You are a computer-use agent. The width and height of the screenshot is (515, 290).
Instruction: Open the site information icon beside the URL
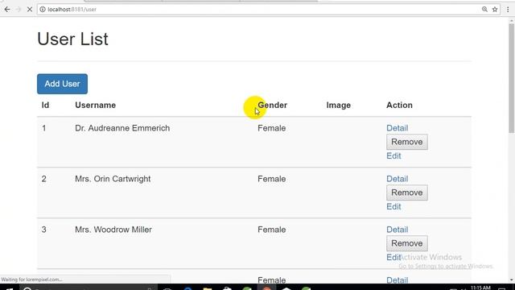click(x=43, y=10)
